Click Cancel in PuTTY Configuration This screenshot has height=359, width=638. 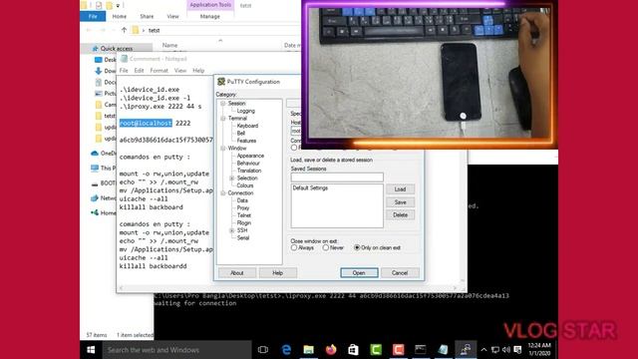400,272
